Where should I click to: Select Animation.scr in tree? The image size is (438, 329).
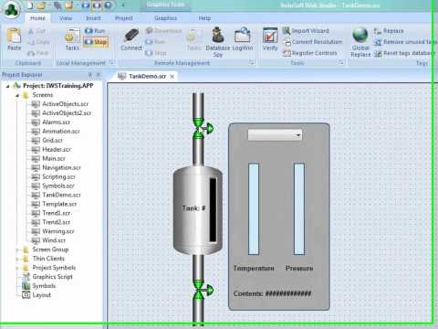(x=61, y=132)
